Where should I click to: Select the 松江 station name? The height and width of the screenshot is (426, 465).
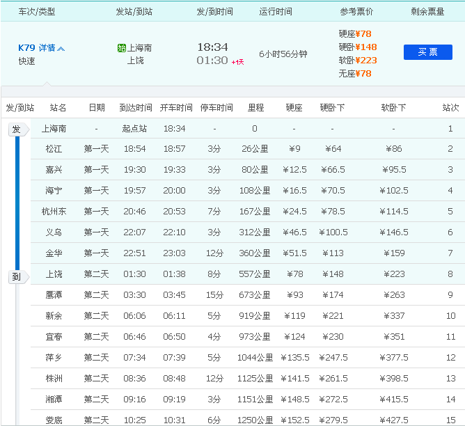click(x=54, y=148)
